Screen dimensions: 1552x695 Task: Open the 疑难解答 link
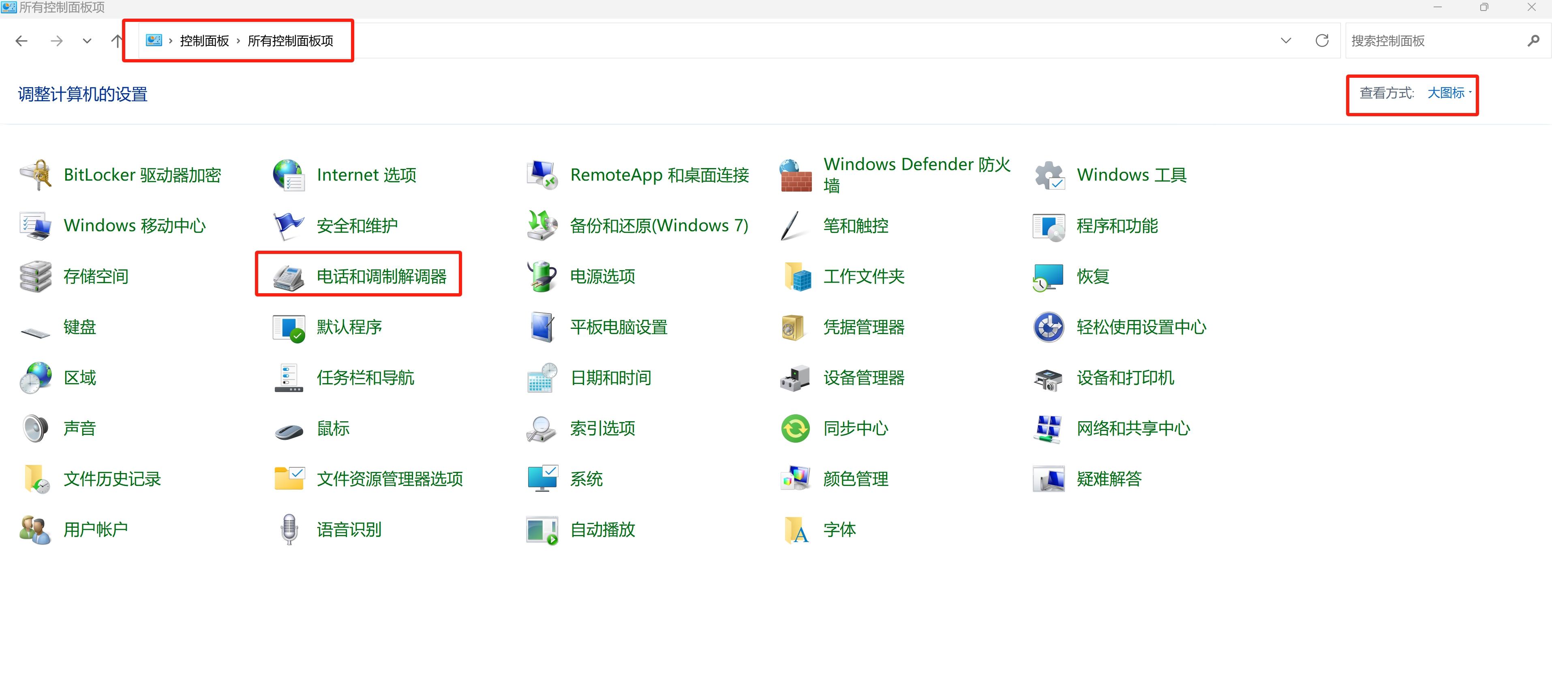pos(1109,479)
